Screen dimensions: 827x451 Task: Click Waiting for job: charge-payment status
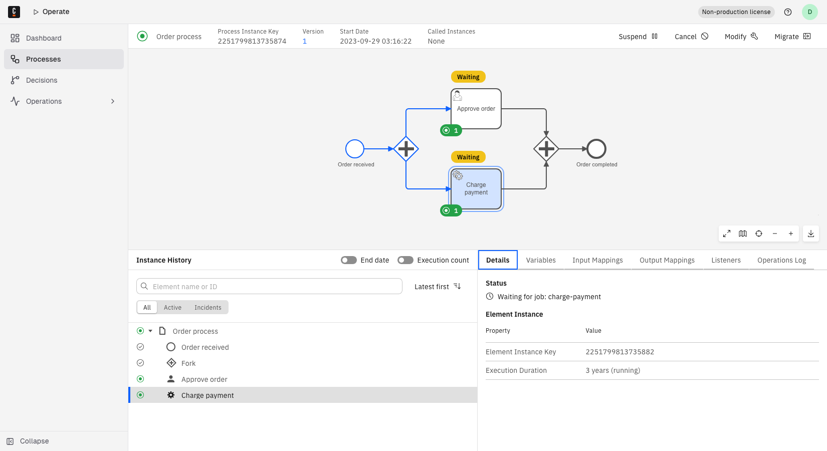549,297
